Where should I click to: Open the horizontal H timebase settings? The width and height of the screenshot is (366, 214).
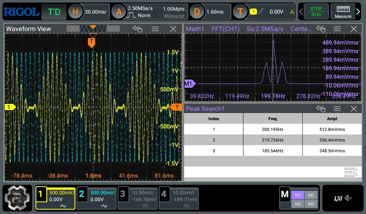75,12
